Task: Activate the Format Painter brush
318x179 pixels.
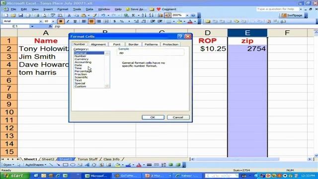Action: (95, 15)
